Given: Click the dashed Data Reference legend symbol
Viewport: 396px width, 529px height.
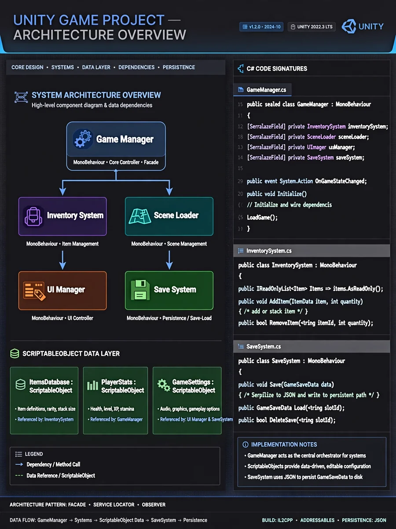Looking at the screenshot, I should coord(19,476).
